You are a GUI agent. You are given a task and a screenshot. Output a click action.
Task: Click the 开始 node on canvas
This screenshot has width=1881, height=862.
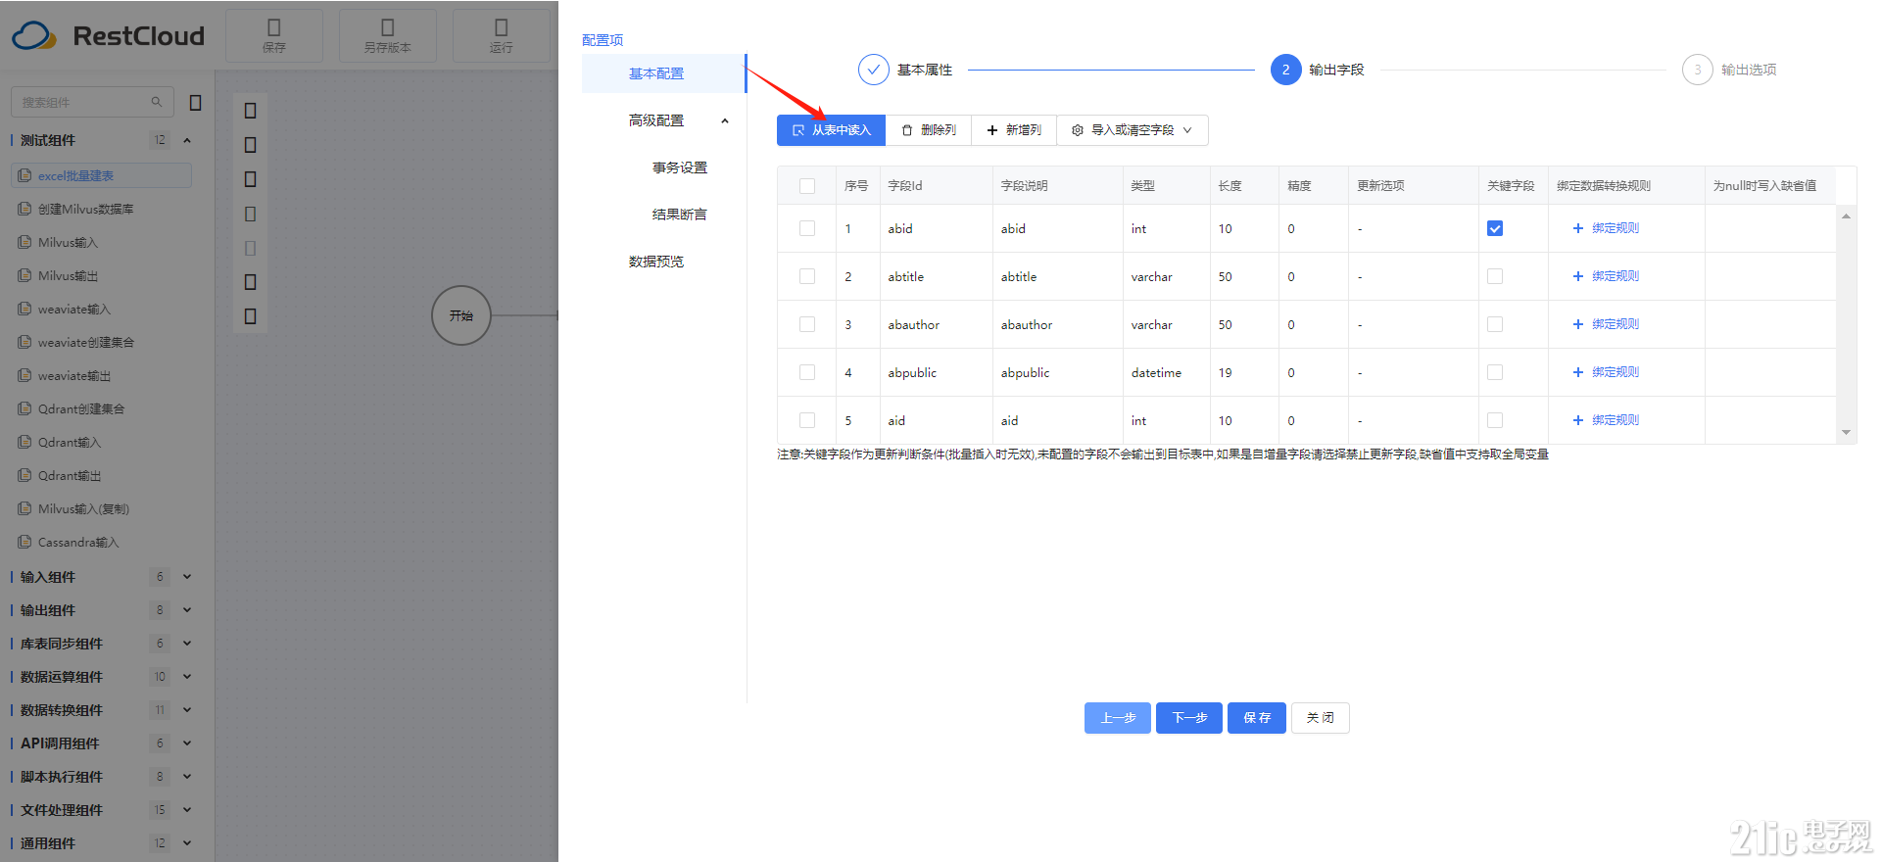pos(461,315)
